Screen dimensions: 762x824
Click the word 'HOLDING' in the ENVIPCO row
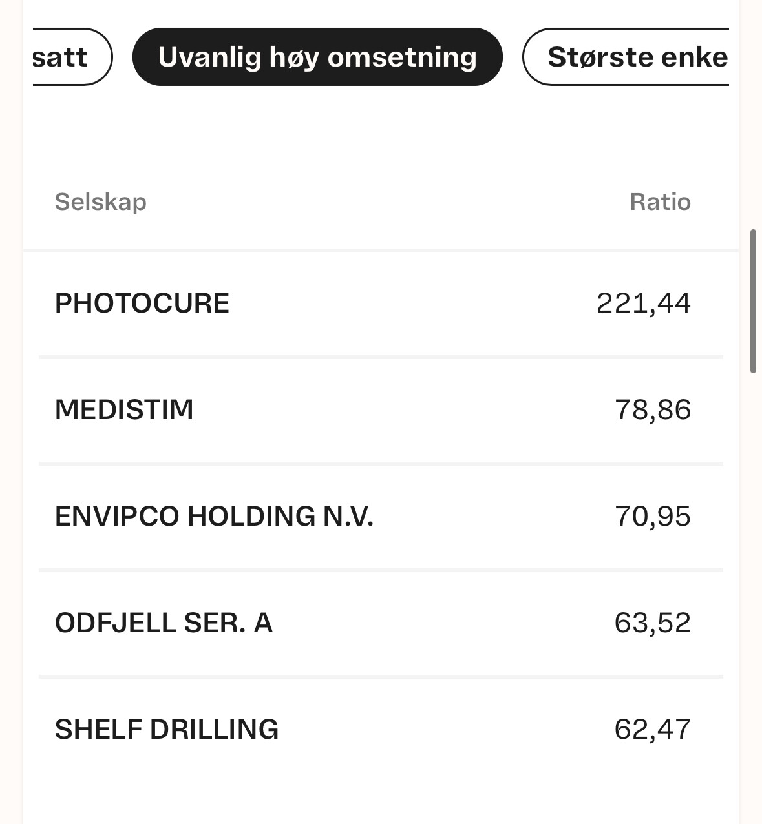coord(251,517)
